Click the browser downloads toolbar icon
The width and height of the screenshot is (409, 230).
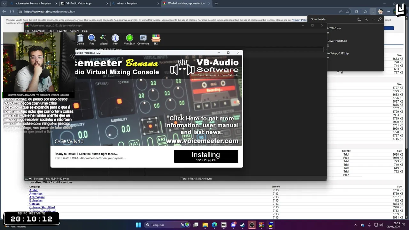tap(373, 11)
